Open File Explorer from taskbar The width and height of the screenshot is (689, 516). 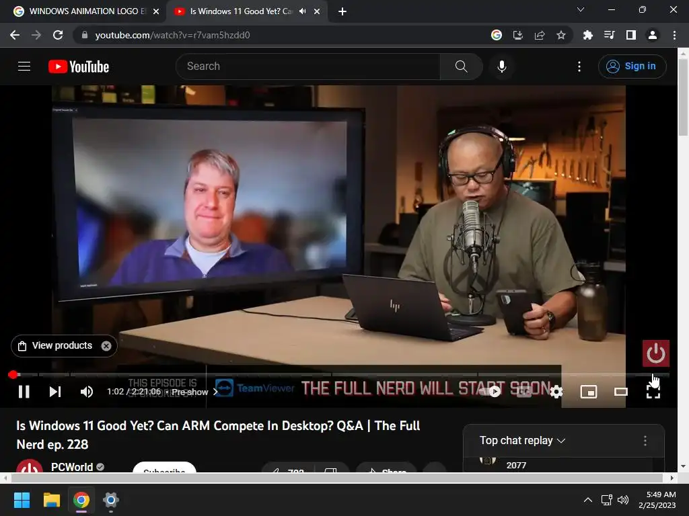coord(51,500)
